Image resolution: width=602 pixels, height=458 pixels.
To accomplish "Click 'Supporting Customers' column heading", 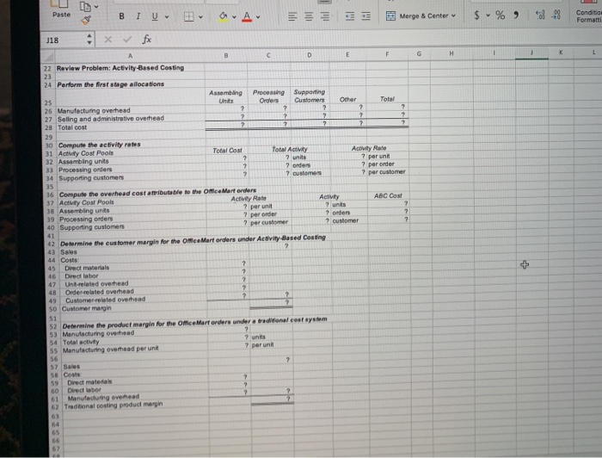I will (310, 96).
